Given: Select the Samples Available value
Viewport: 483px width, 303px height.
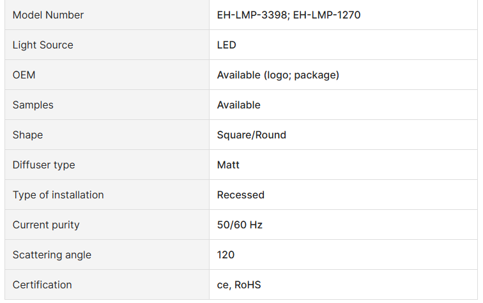Looking at the screenshot, I should [239, 105].
